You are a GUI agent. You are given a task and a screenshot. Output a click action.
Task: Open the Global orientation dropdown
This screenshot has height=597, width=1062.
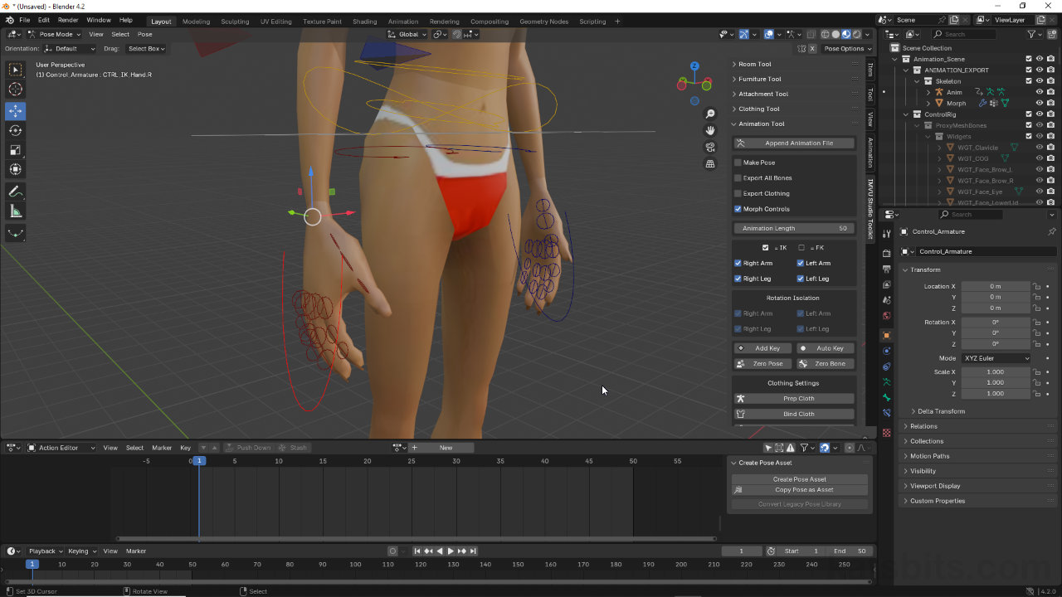pos(407,34)
